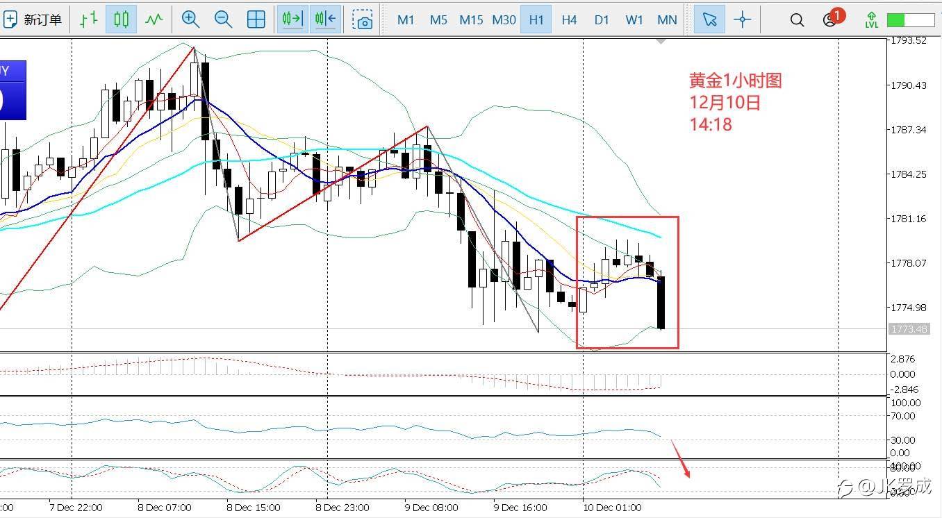Select the M5 timeframe
942x518 pixels.
438,20
